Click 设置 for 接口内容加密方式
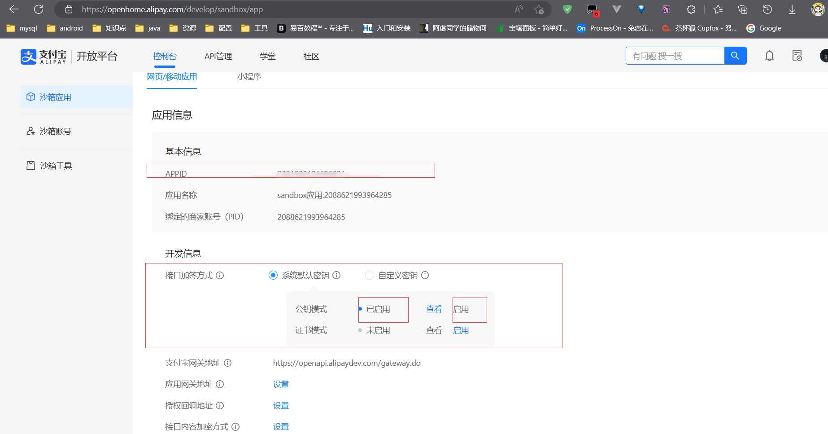The width and height of the screenshot is (828, 434). pos(281,427)
